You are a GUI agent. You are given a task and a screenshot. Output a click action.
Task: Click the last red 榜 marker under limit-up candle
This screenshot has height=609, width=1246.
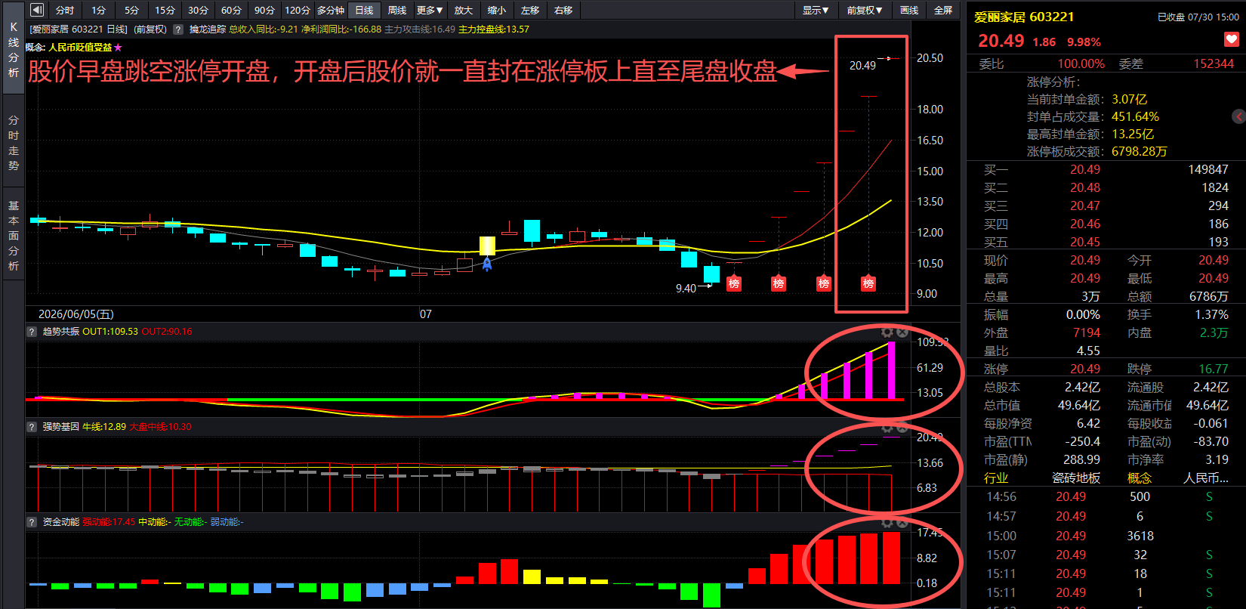(x=868, y=283)
